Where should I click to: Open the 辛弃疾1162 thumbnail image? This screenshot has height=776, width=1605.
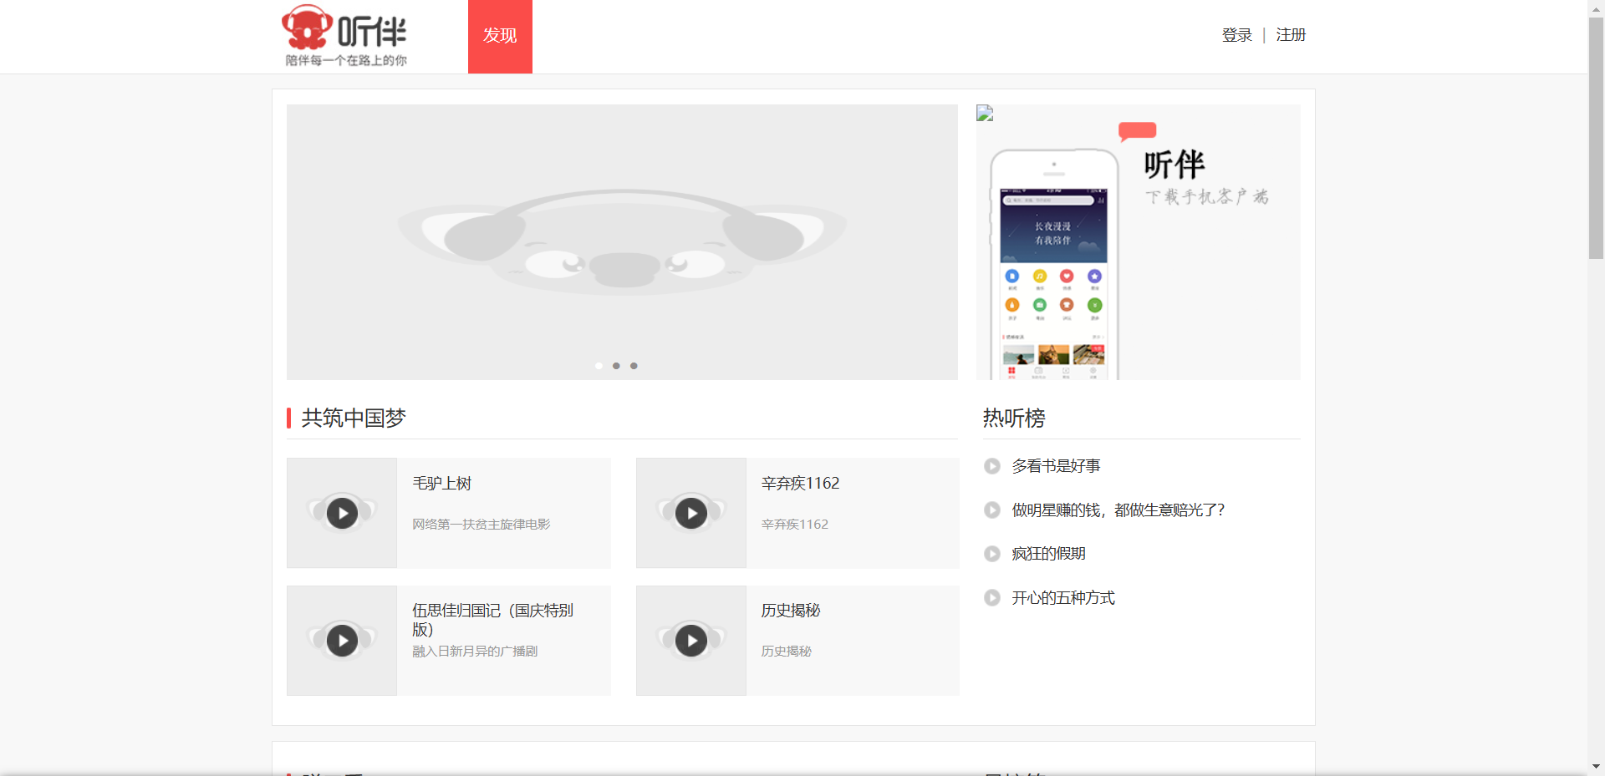(690, 513)
